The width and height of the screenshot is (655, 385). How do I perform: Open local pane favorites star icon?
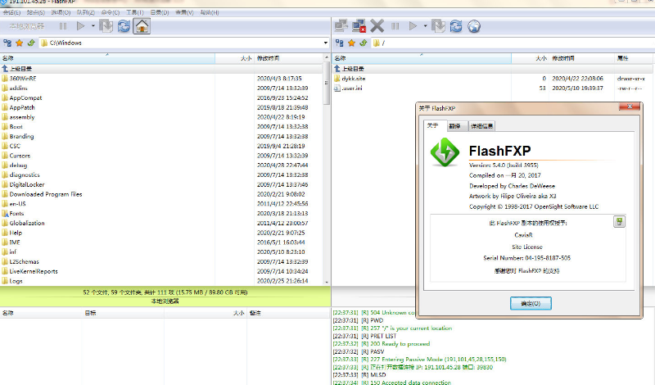[x=19, y=43]
